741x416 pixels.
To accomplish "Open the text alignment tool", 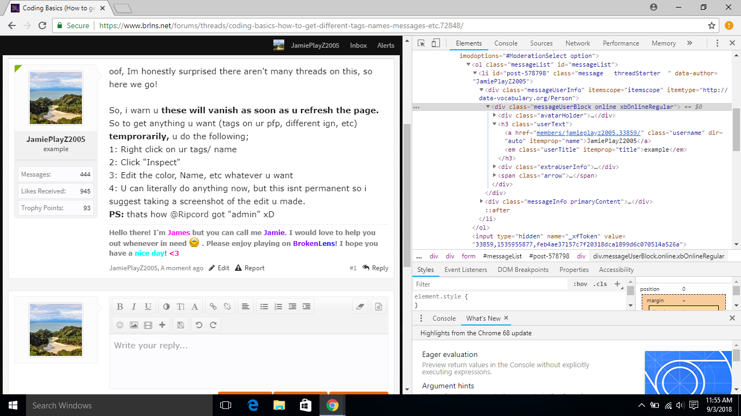I will (246, 307).
